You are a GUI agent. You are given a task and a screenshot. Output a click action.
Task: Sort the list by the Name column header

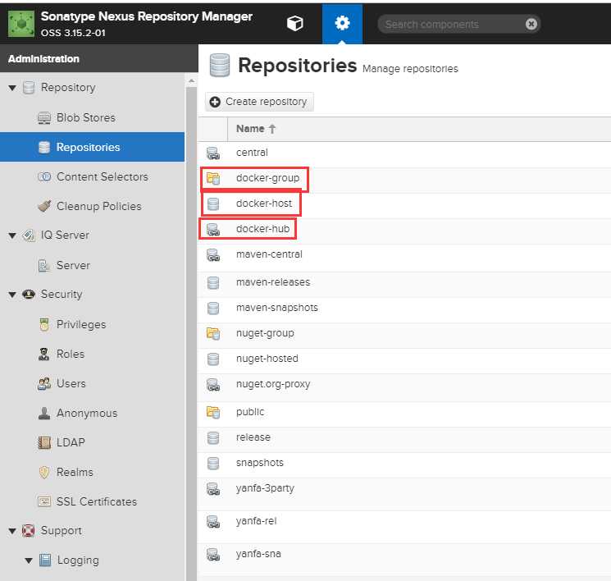256,129
